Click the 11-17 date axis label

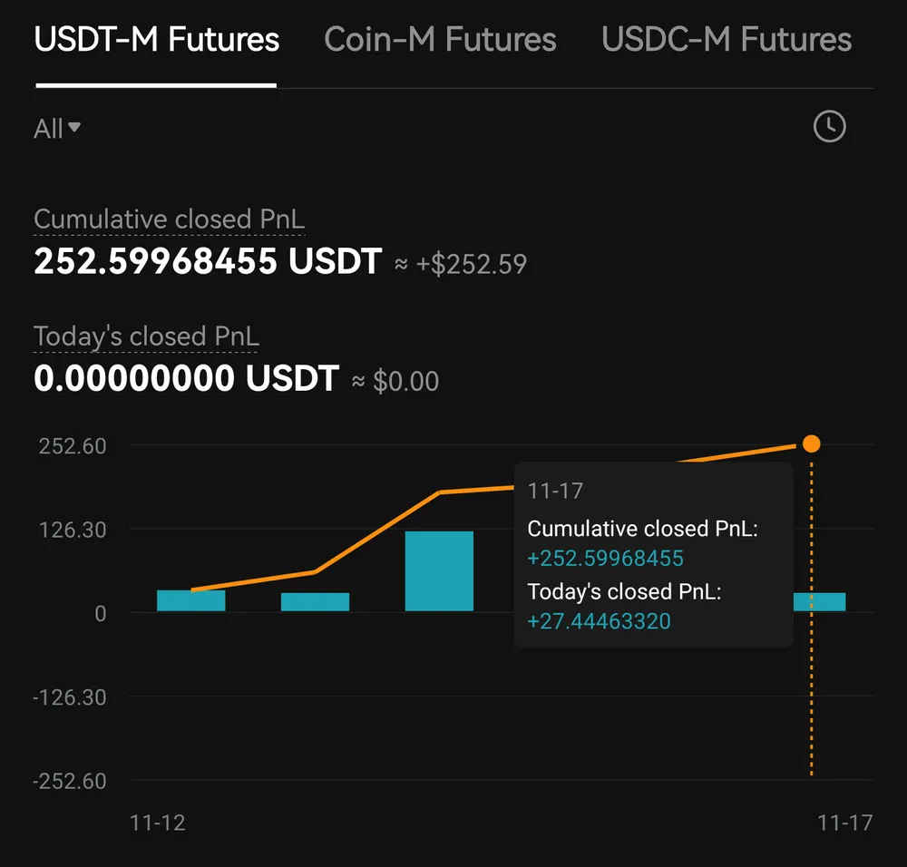click(844, 823)
